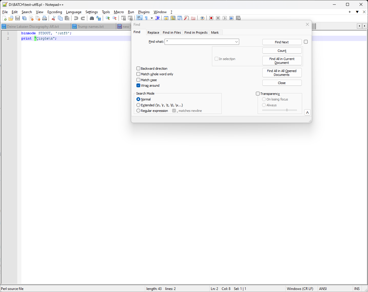This screenshot has width=368, height=292.
Task: Open the toolbar show-symbol dropdown arrow
Action: tap(152, 18)
